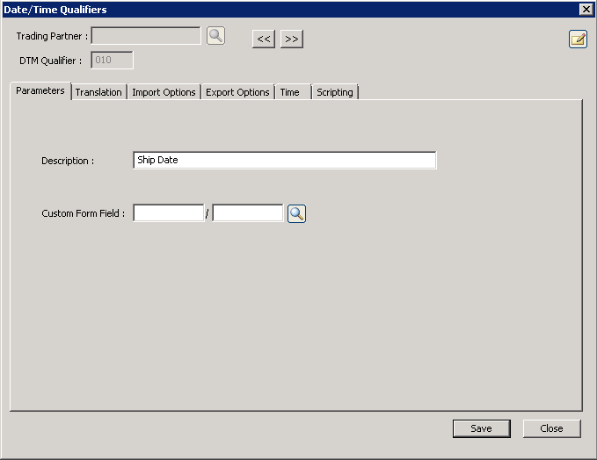Switch to the Parameters tab
The width and height of the screenshot is (597, 460).
(40, 91)
